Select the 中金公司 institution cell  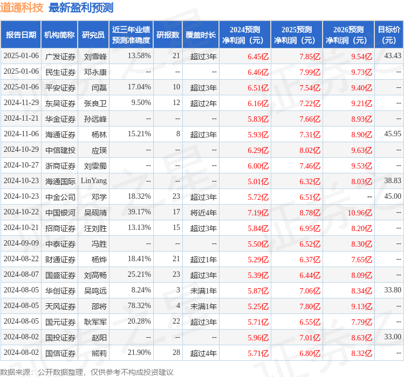click(60, 197)
